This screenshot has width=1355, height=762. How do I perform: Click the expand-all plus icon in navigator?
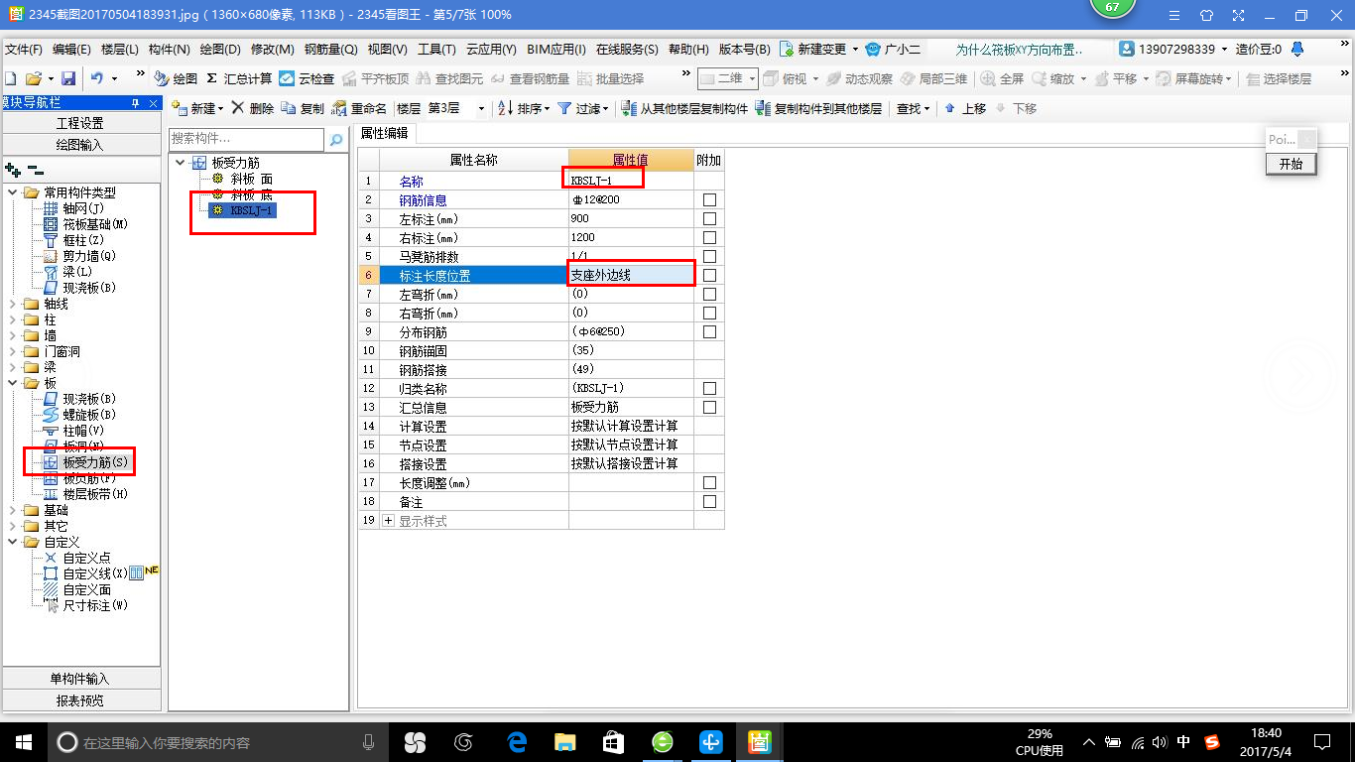(13, 172)
